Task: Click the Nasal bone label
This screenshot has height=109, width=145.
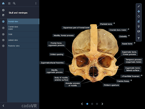Action: pos(127,44)
